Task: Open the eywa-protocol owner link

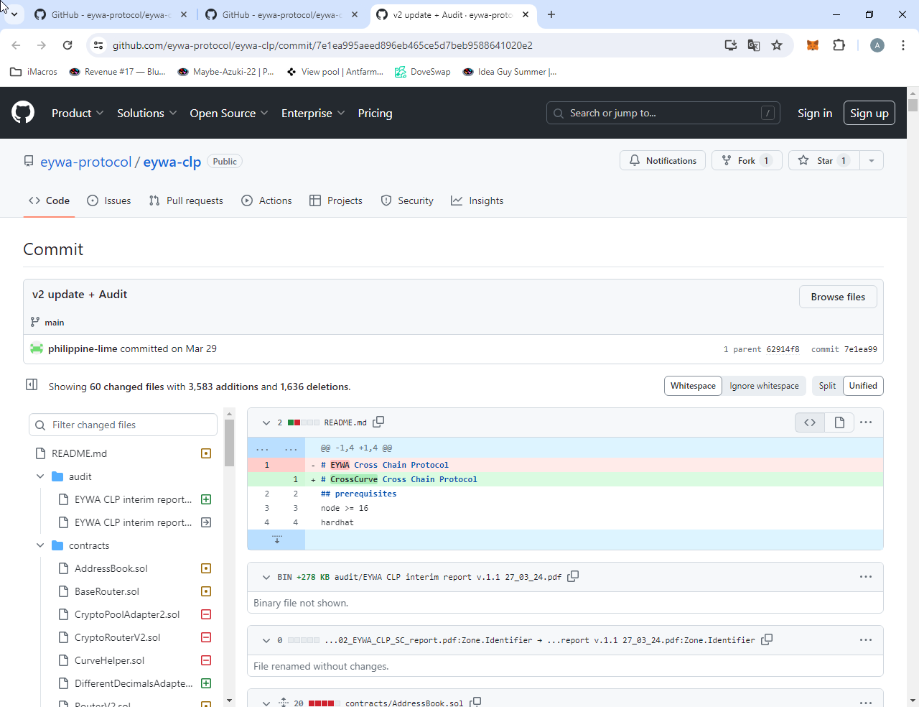Action: [x=86, y=162]
